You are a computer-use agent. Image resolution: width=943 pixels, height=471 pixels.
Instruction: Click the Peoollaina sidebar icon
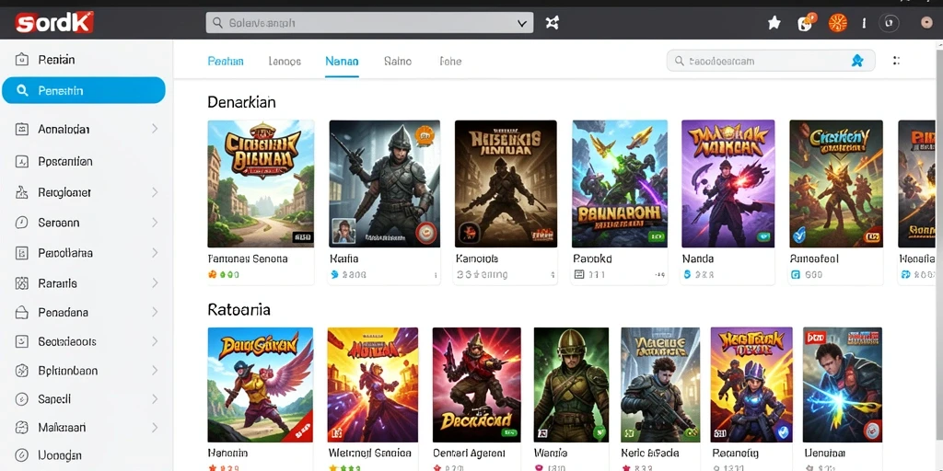tap(22, 253)
